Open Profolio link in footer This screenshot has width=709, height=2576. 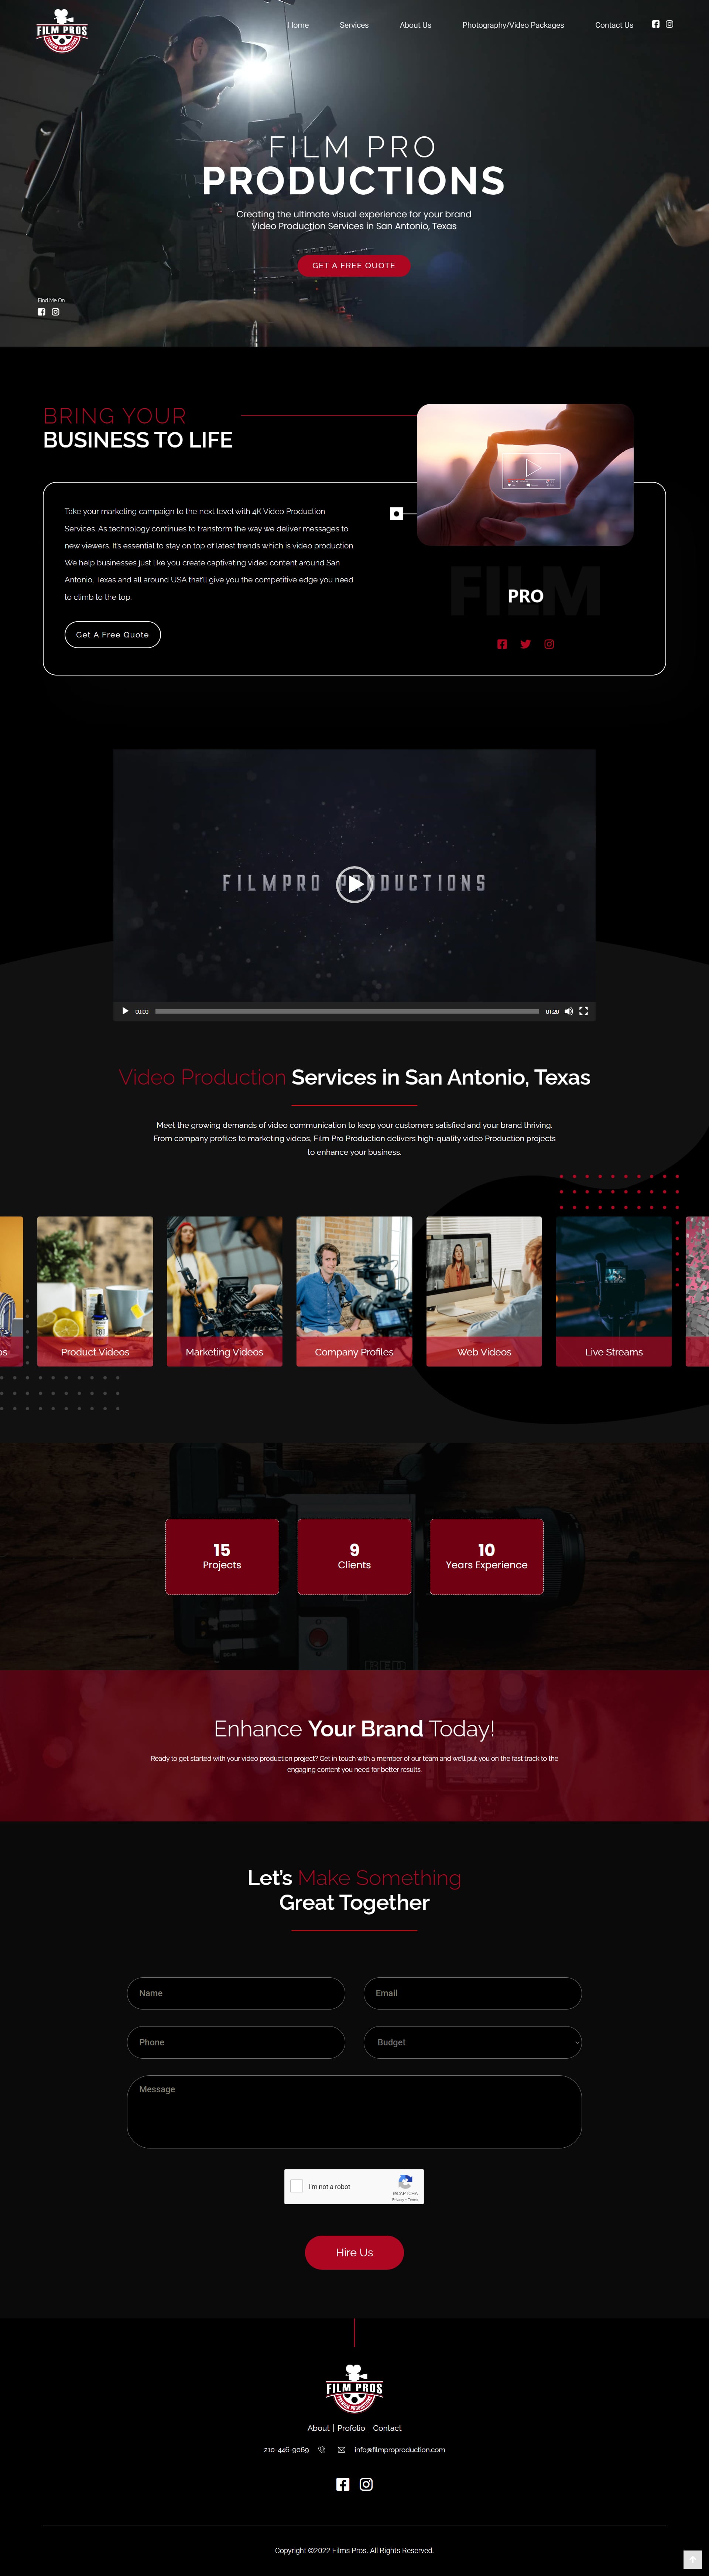(351, 2428)
